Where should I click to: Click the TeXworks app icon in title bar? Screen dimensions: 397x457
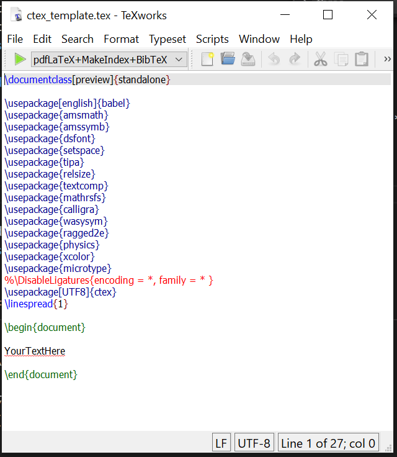pyautogui.click(x=17, y=15)
